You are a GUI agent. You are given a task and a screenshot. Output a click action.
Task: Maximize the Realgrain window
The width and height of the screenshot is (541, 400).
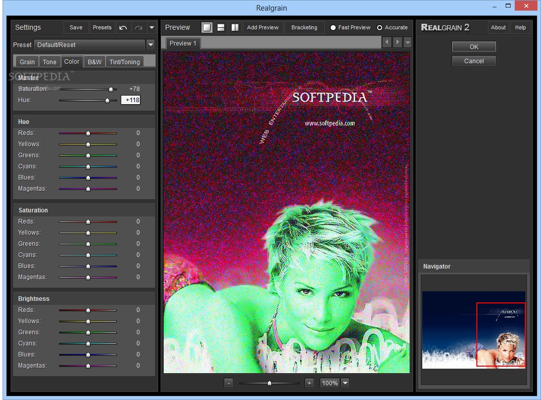508,6
